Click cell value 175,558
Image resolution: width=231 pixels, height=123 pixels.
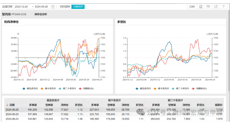(111, 119)
